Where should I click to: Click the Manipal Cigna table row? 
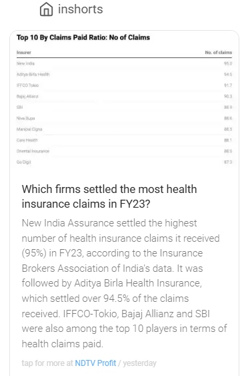click(124, 130)
